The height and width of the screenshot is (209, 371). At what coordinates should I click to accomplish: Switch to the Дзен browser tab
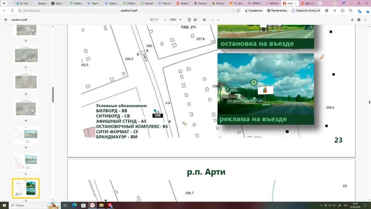(57, 3)
